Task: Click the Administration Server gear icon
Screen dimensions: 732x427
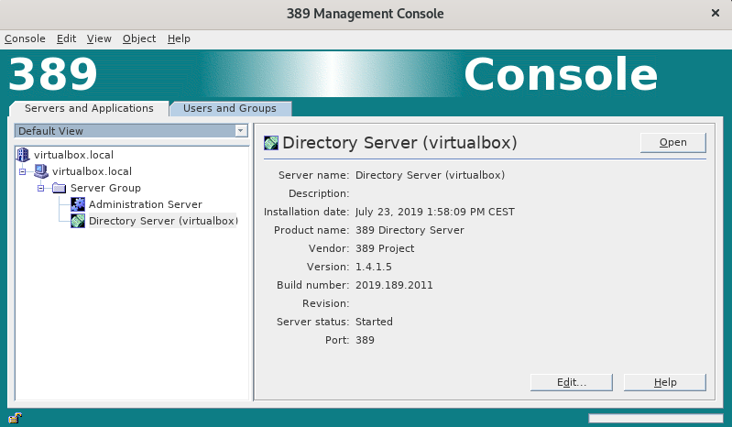Action: click(x=78, y=204)
